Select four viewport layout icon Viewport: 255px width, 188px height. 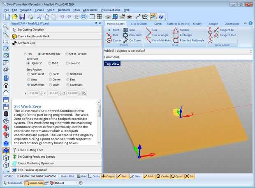[x=99, y=17]
